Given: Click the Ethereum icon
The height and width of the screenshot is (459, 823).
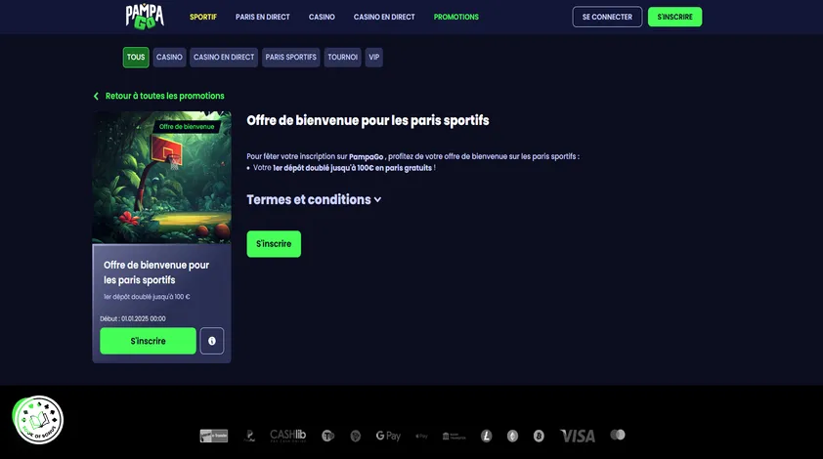Looking at the screenshot, I should [513, 436].
